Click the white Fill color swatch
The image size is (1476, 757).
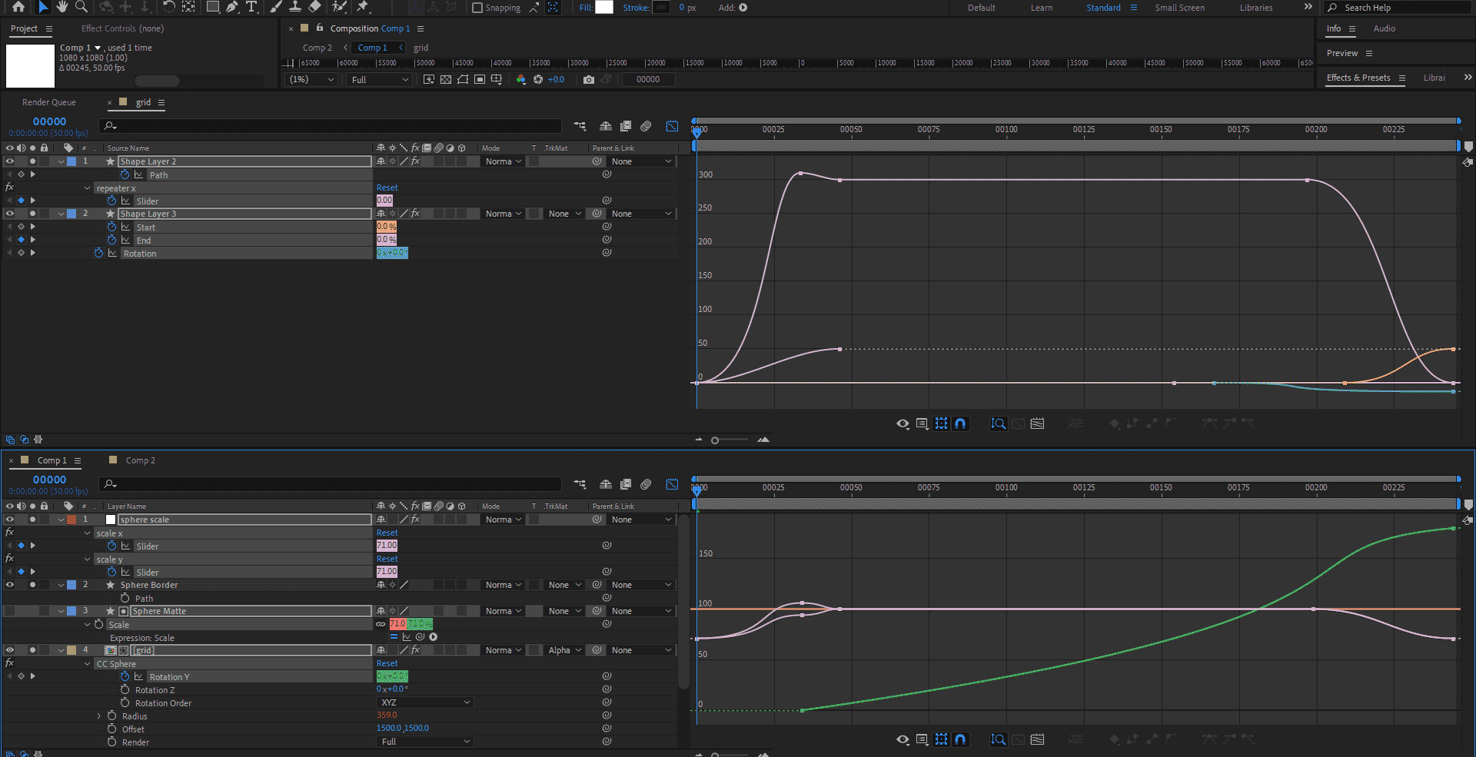pyautogui.click(x=604, y=8)
